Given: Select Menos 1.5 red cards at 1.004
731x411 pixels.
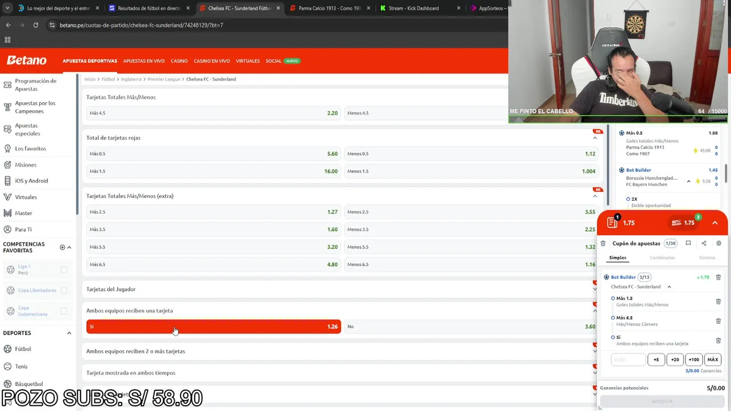Looking at the screenshot, I should pyautogui.click(x=471, y=171).
